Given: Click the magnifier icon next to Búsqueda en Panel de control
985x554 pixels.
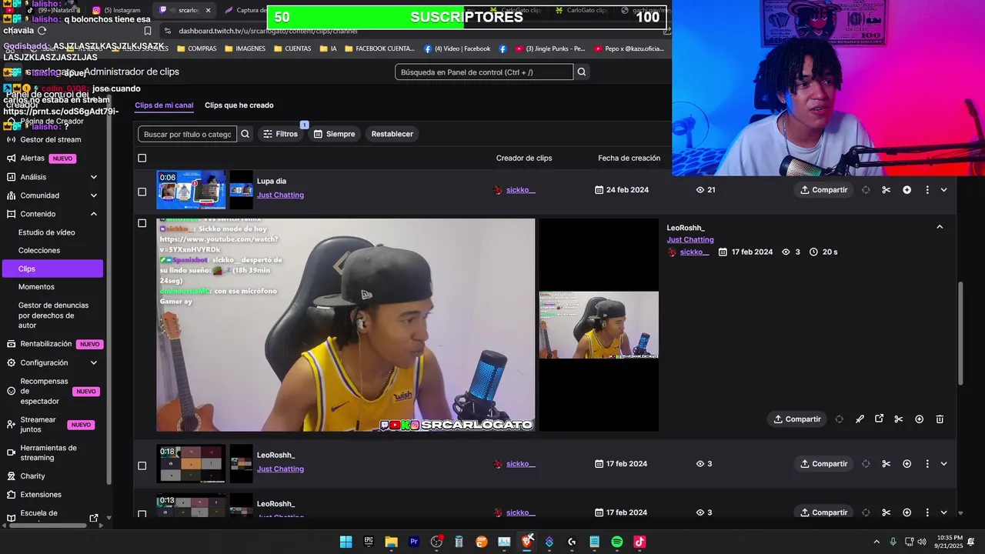Looking at the screenshot, I should (x=582, y=72).
